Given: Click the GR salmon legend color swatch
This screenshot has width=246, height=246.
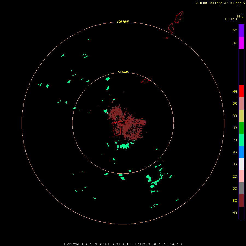Looking at the screenshot, I should click(x=241, y=104).
